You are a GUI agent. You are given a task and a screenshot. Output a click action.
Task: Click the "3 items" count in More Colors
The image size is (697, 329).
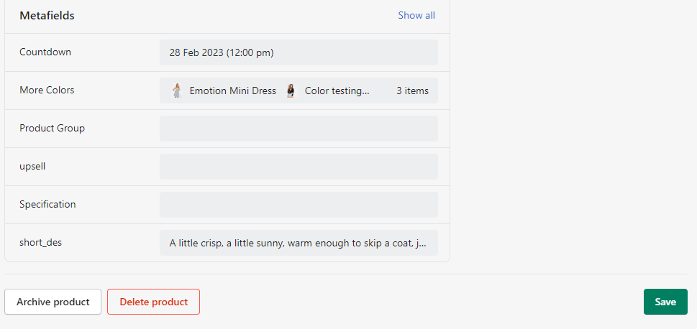coord(412,91)
